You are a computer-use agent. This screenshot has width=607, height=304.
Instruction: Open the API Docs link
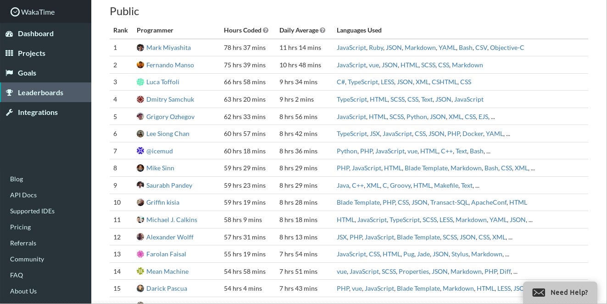click(x=23, y=195)
